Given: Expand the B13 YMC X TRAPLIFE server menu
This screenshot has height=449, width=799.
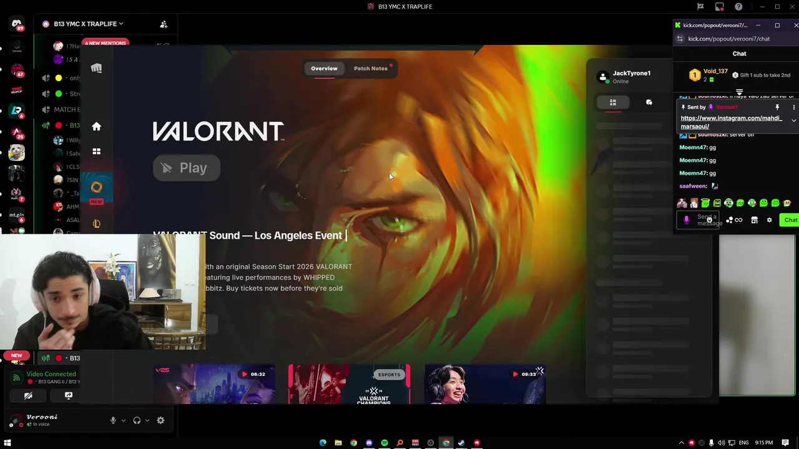Looking at the screenshot, I should click(x=88, y=24).
